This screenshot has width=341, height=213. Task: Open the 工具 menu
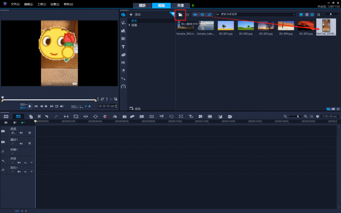point(42,4)
